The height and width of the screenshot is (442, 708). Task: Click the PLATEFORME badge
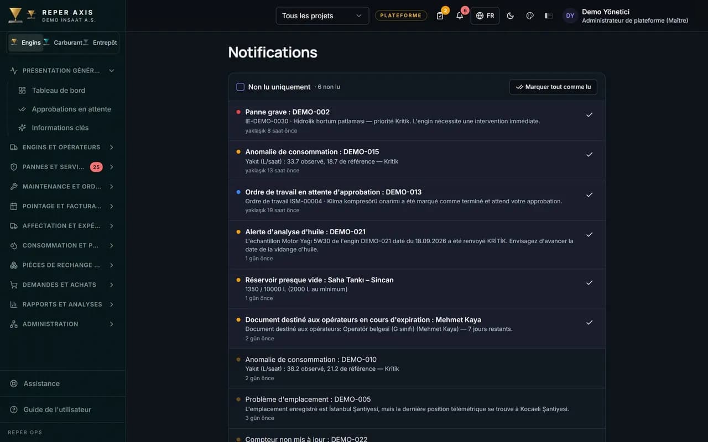click(x=401, y=15)
